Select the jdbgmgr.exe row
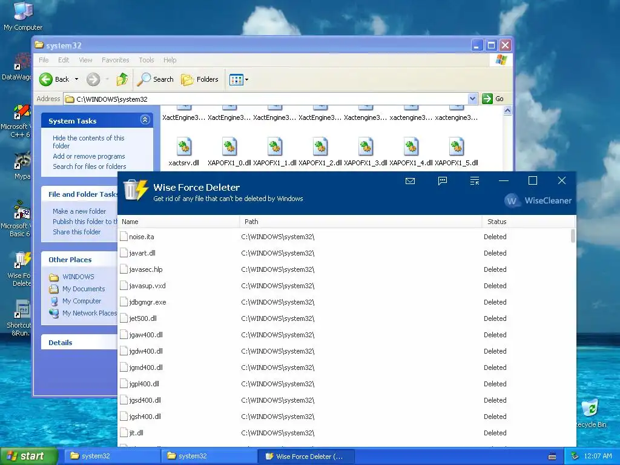This screenshot has height=465, width=620. (x=344, y=302)
